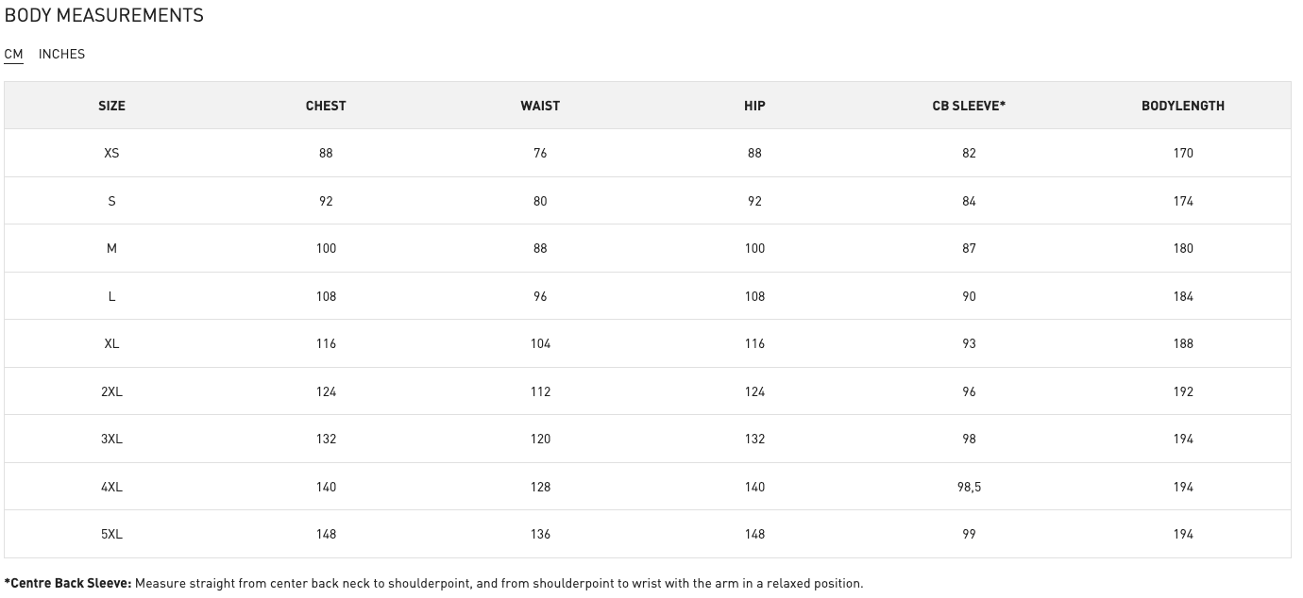Click the CHEST column header
The width and height of the screenshot is (1303, 598).
[326, 106]
